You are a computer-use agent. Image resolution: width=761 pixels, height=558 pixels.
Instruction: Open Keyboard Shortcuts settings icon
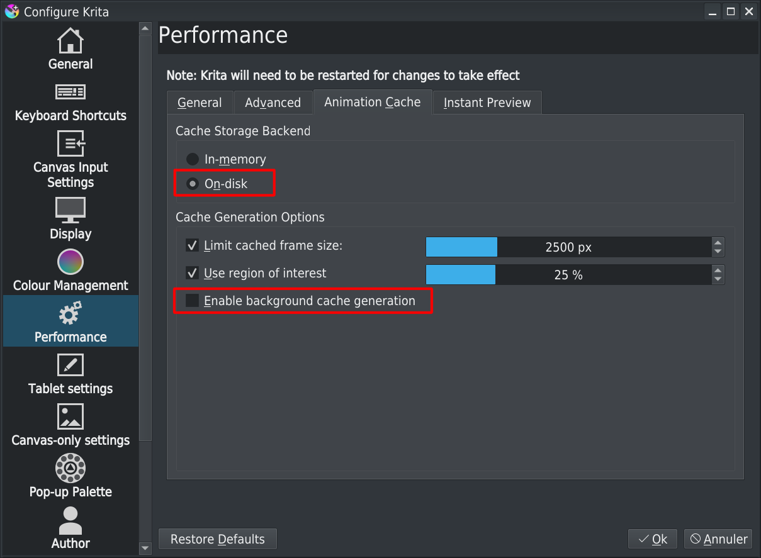tap(70, 92)
